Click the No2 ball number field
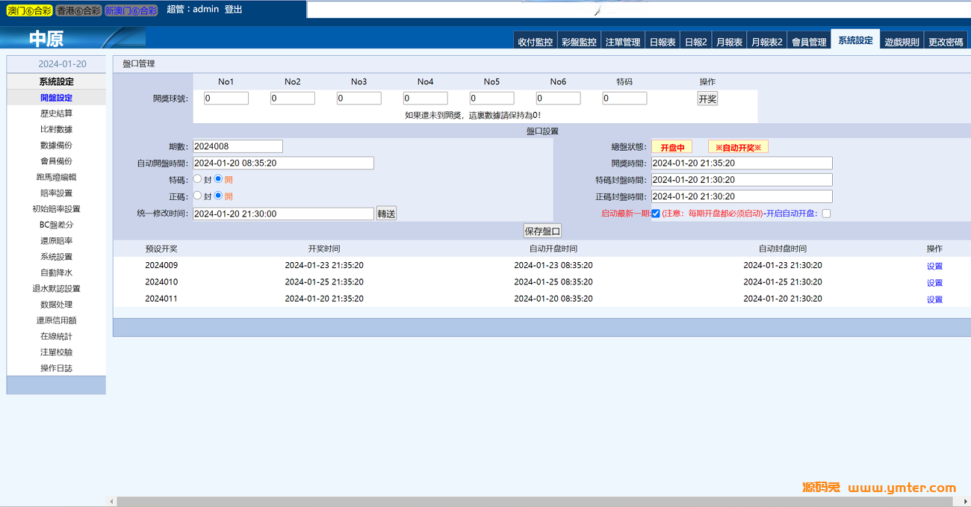The width and height of the screenshot is (971, 507). [x=293, y=99]
